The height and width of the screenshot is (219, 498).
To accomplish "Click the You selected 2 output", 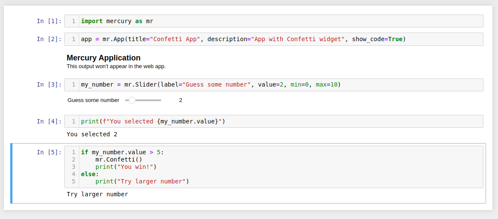I will pos(92,134).
